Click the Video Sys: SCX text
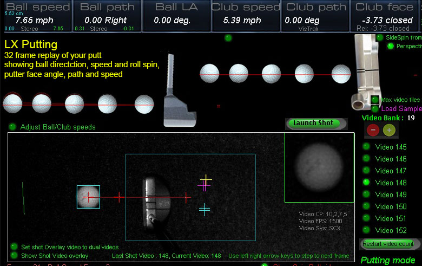The height and width of the screenshot is (266, 422). [x=319, y=228]
